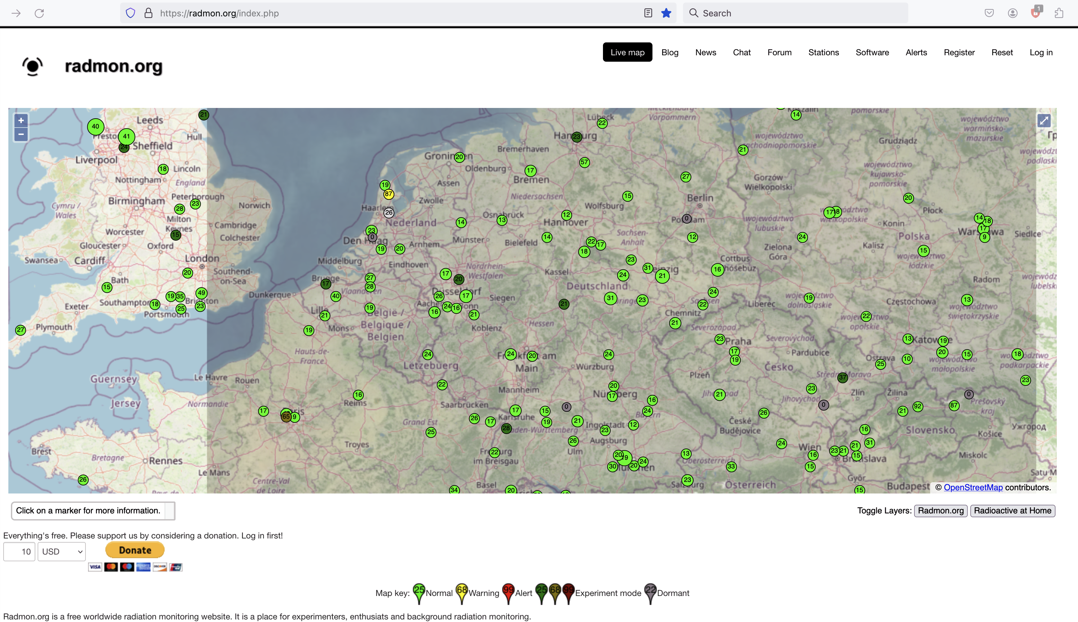Open the News menu item
This screenshot has width=1078, height=622.
point(705,52)
